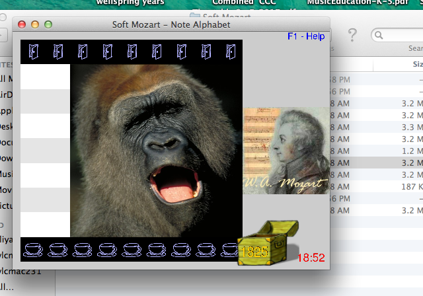Click the Soft Mozart – Note Alphabet title bar
The width and height of the screenshot is (423, 296).
pos(171,24)
